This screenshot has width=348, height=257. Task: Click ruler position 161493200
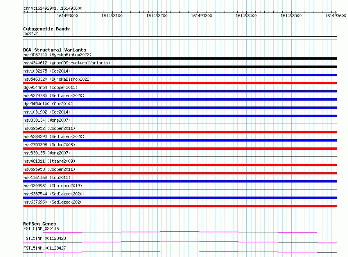tap(157, 16)
